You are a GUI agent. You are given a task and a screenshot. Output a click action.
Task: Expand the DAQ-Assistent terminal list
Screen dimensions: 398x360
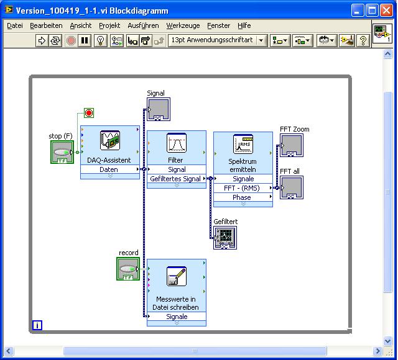[x=110, y=176]
